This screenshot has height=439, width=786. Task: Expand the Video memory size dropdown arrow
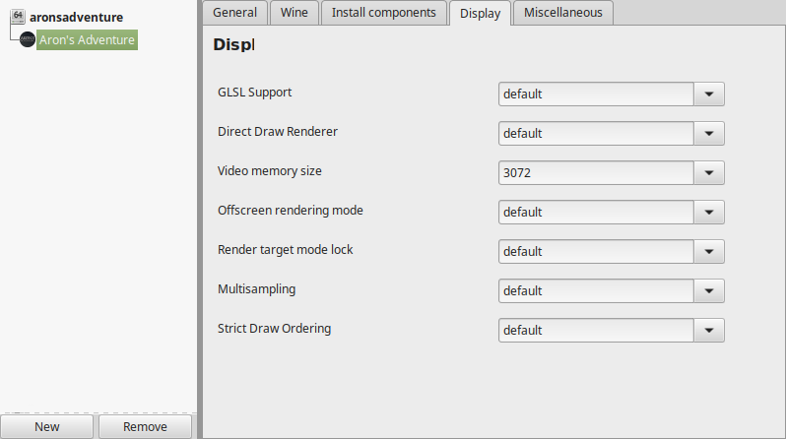coord(709,173)
